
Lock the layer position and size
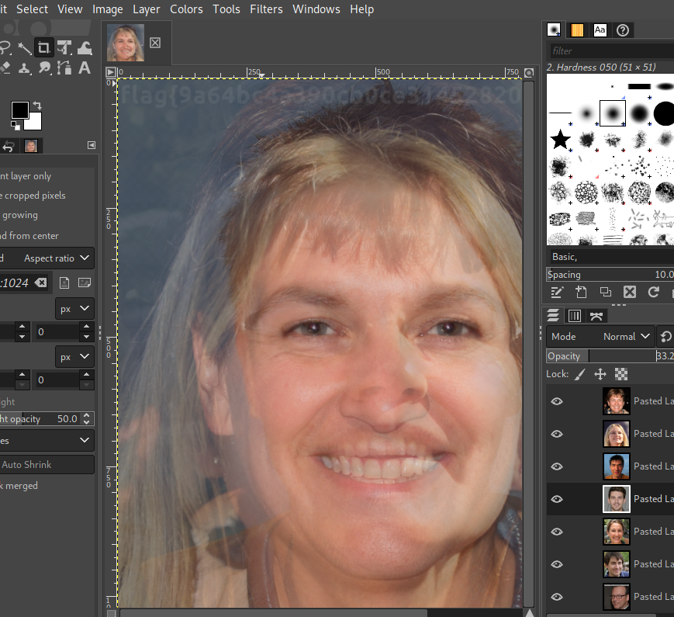pyautogui.click(x=600, y=374)
